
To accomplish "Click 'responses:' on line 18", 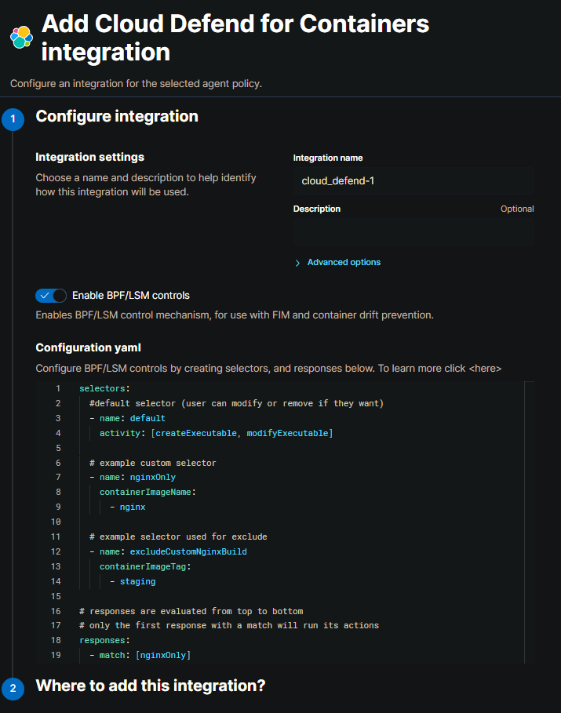I will click(x=102, y=640).
